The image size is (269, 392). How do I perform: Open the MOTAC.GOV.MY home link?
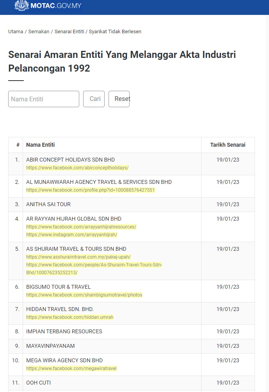56,6
